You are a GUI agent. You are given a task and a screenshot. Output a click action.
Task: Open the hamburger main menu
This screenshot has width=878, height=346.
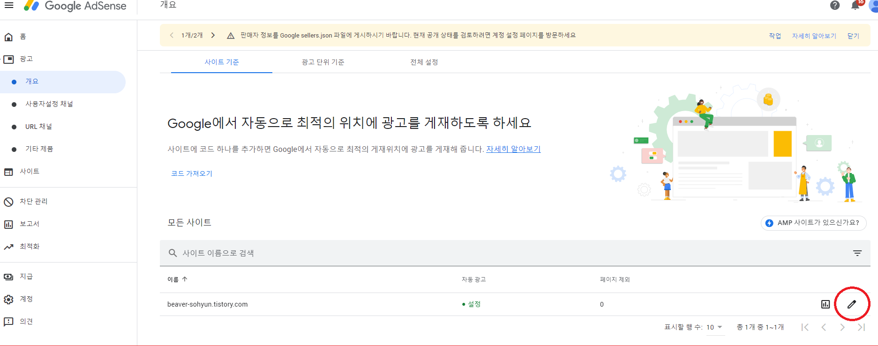click(9, 5)
